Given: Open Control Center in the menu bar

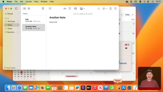Looking at the screenshot, I should [x=148, y=2].
